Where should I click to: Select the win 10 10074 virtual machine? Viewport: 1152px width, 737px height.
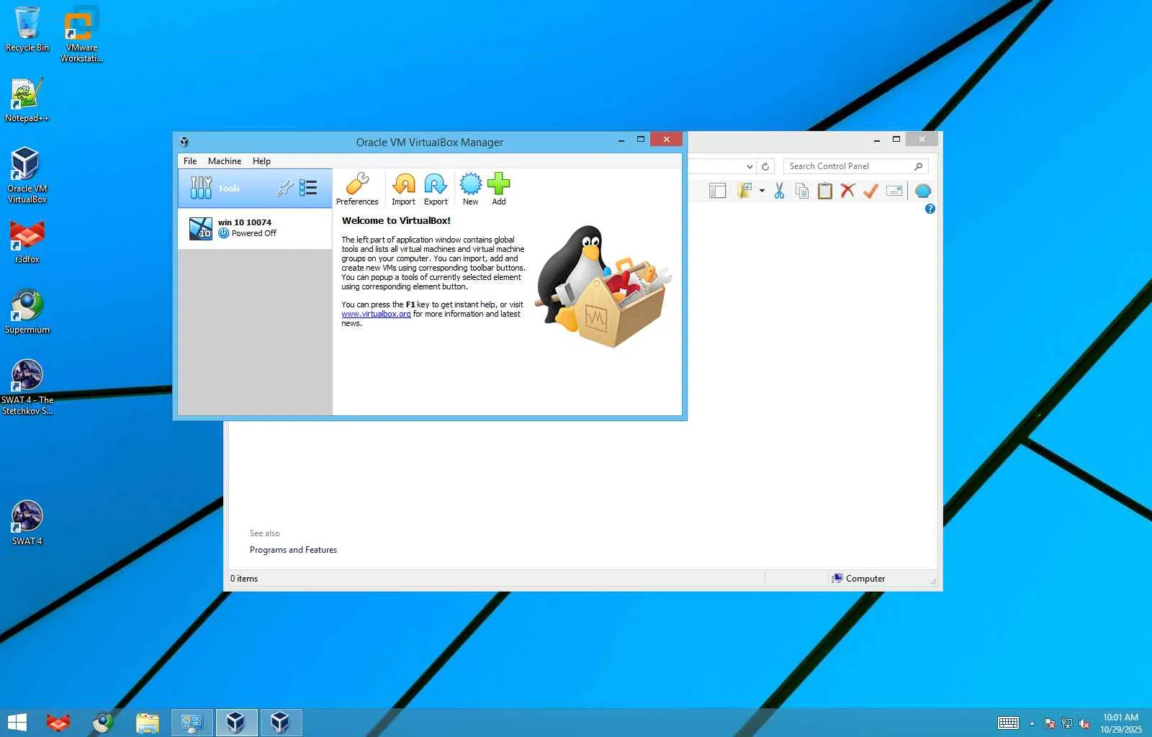255,228
